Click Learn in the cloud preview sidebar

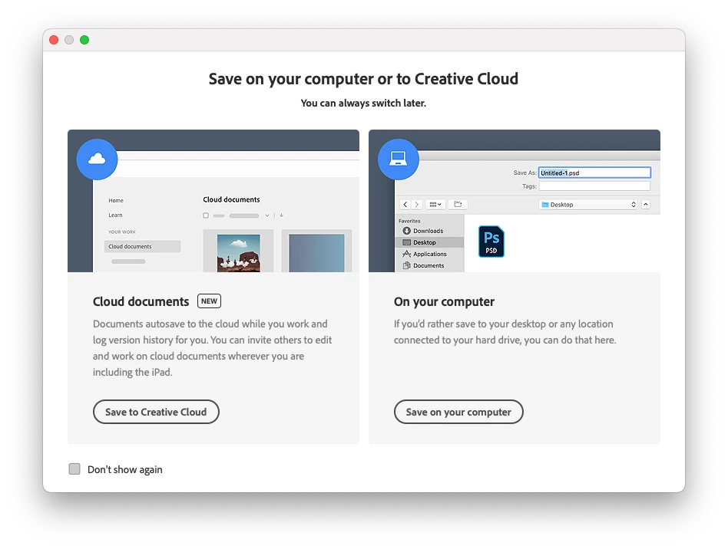[116, 215]
